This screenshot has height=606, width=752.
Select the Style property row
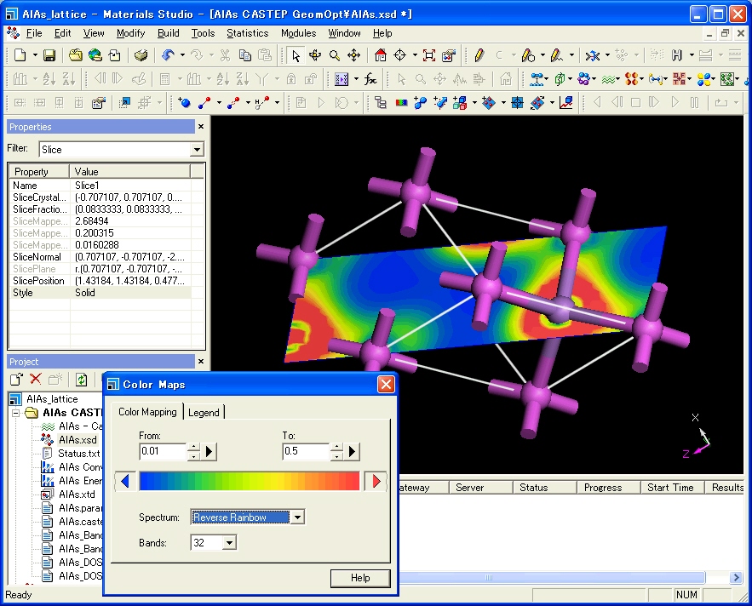100,293
